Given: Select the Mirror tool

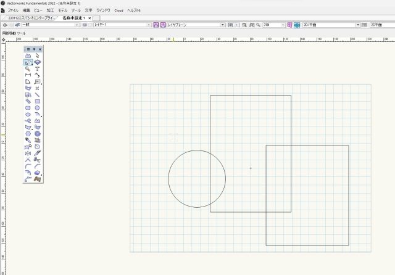Looking at the screenshot, I should 28,153.
